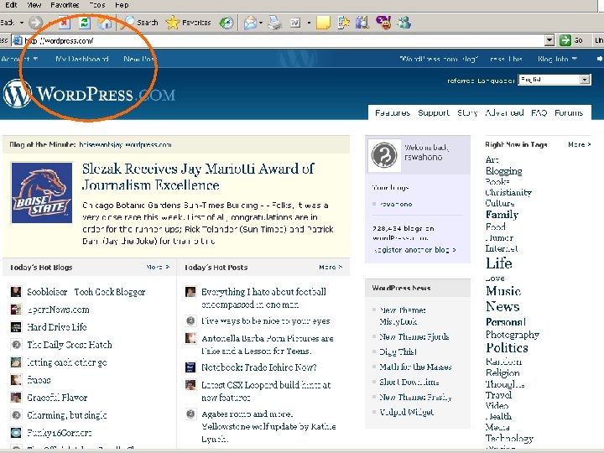Click New Post in admin bar
The image size is (604, 453).
[139, 59]
